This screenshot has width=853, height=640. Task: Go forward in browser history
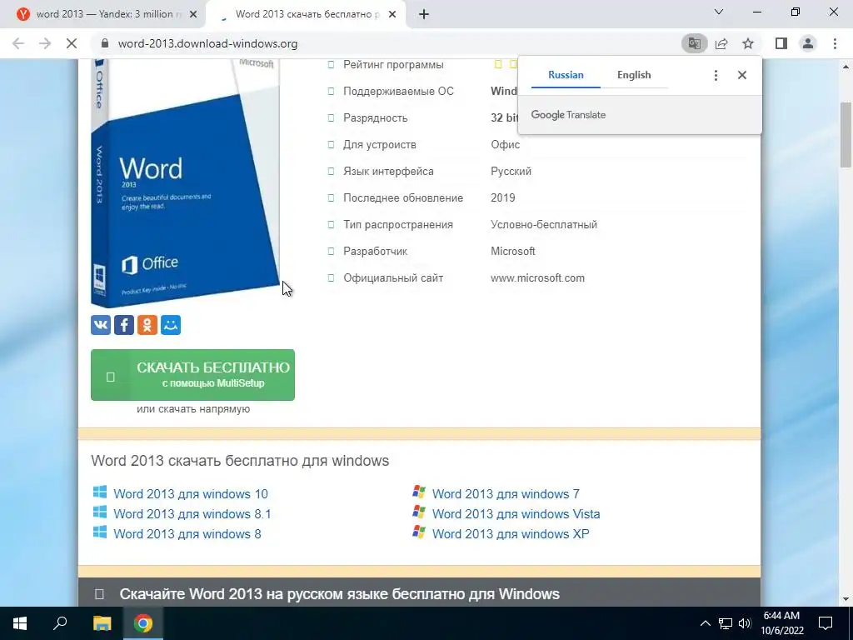click(x=45, y=43)
